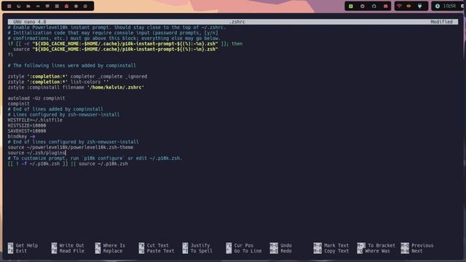Click the Next shortcut label

point(417,251)
